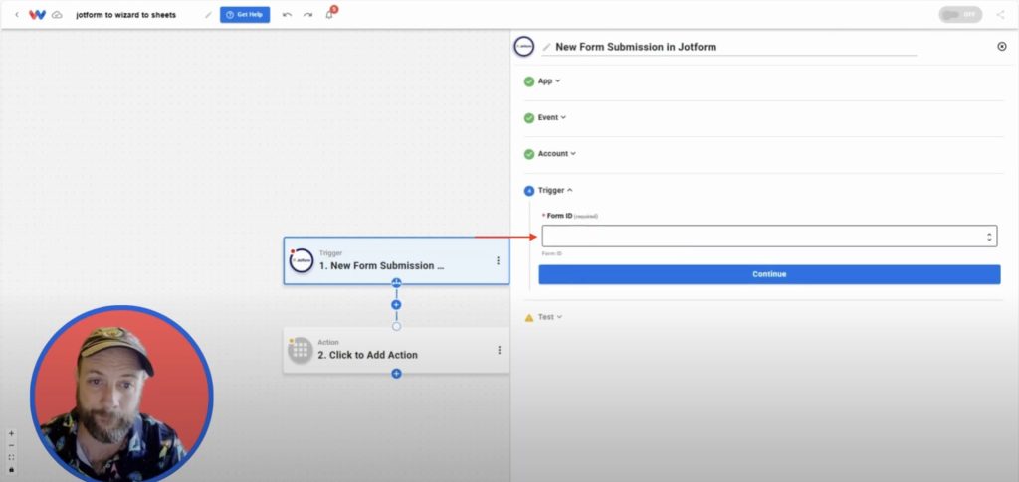Click the pencil icon beside the step title
This screenshot has height=482, width=1019.
tap(546, 47)
